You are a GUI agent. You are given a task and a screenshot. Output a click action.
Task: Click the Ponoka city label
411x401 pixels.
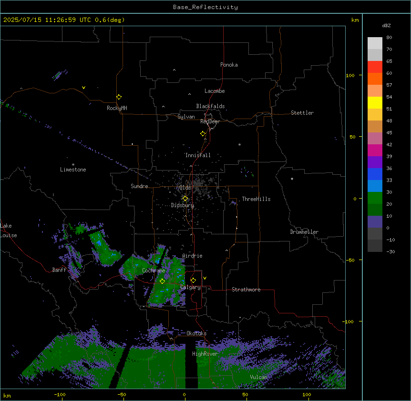[x=229, y=65]
